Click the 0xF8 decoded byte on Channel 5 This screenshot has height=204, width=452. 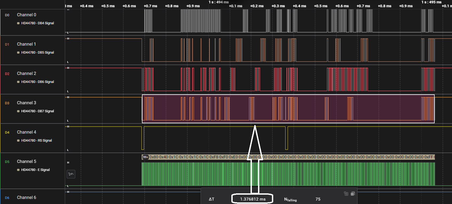(214, 157)
